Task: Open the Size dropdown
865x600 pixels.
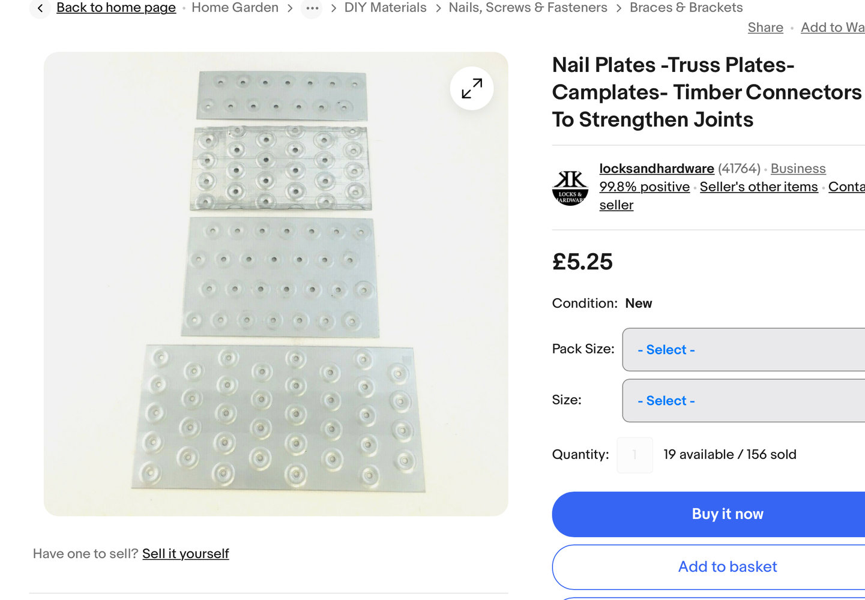Action: coord(743,401)
